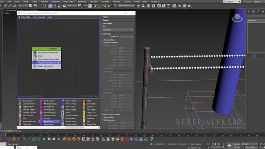The image size is (265, 149).
Task: Pause the simulation playback
Action: [x=49, y=139]
